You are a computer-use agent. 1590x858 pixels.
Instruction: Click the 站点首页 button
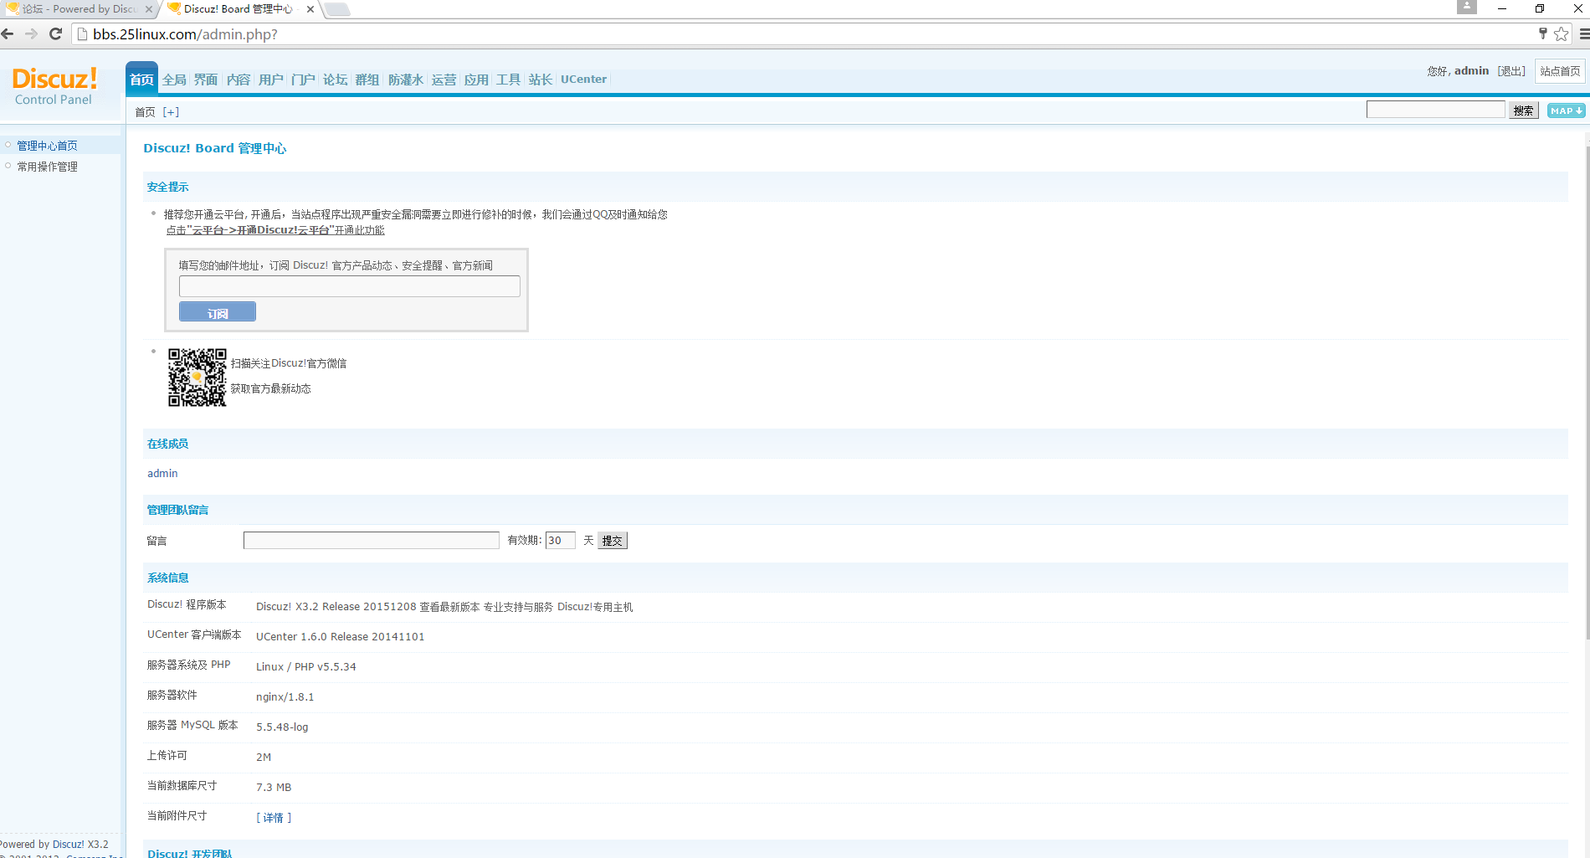[x=1560, y=71]
